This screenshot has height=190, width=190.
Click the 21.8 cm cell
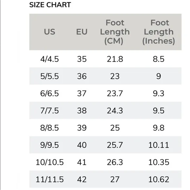(115, 59)
